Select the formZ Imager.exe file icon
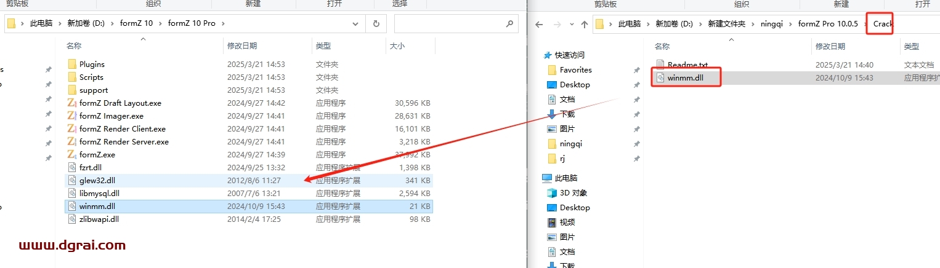 71,116
